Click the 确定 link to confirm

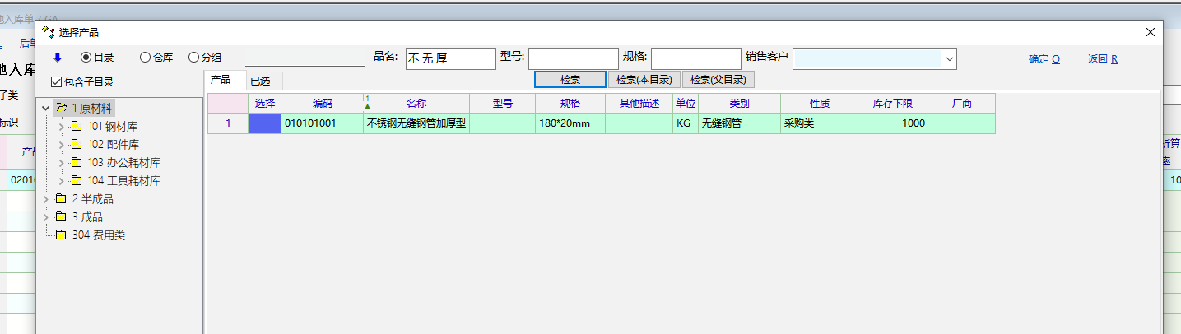click(x=1044, y=59)
